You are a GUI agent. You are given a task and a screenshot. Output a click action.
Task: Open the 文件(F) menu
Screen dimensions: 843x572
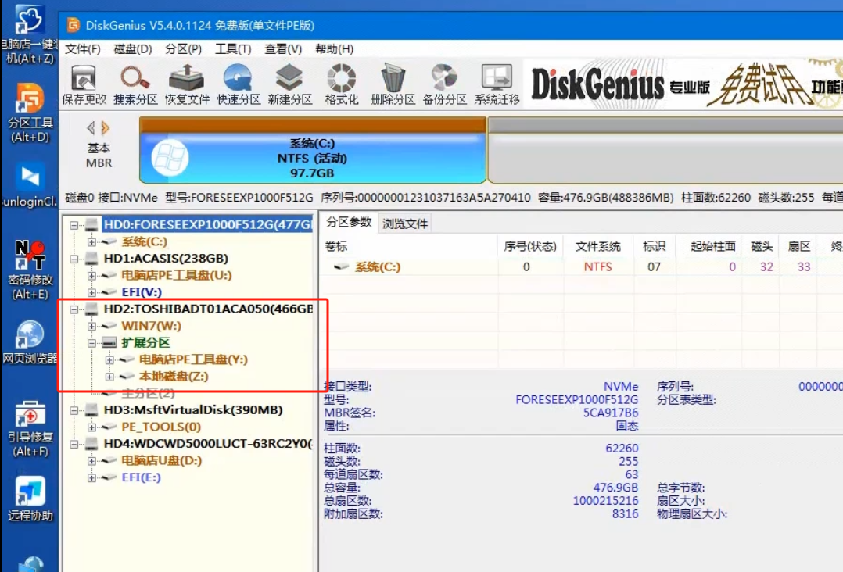(82, 48)
